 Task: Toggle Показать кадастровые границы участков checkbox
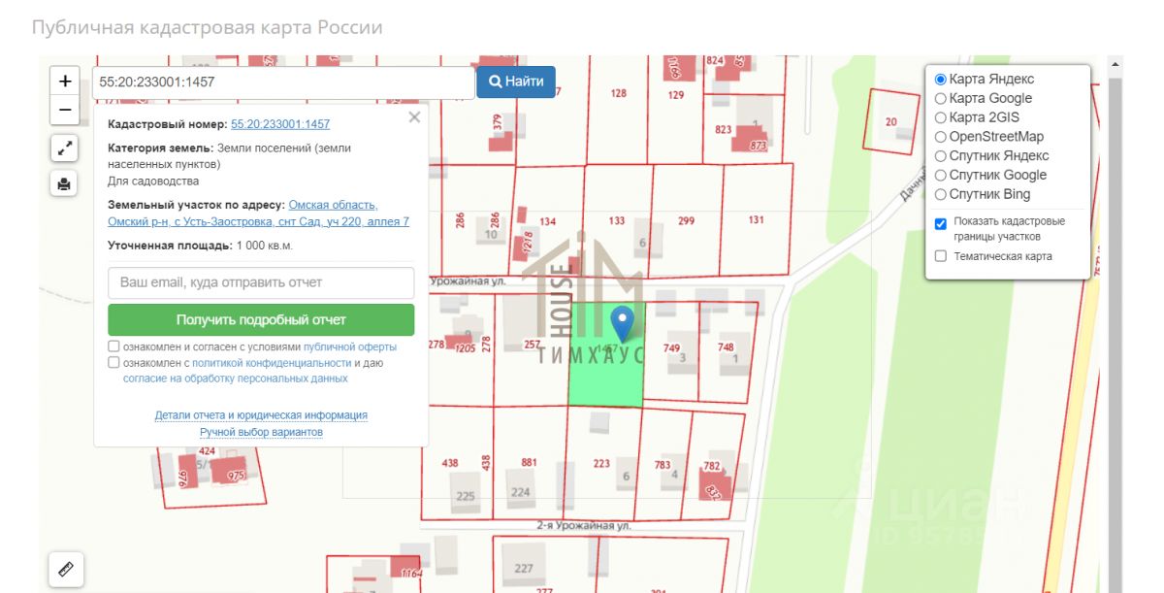pyautogui.click(x=940, y=223)
